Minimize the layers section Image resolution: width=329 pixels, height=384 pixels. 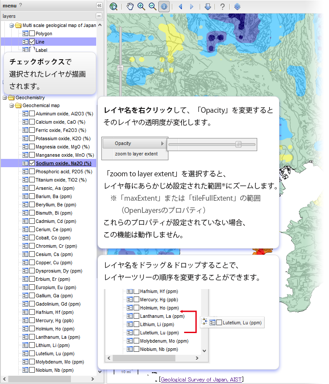(x=99, y=16)
